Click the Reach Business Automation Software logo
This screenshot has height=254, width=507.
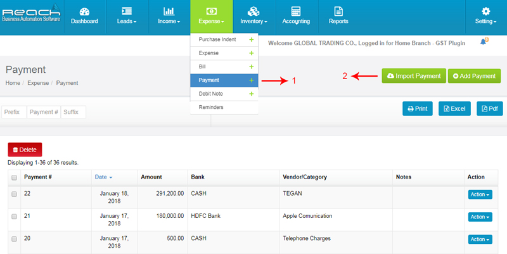31,13
